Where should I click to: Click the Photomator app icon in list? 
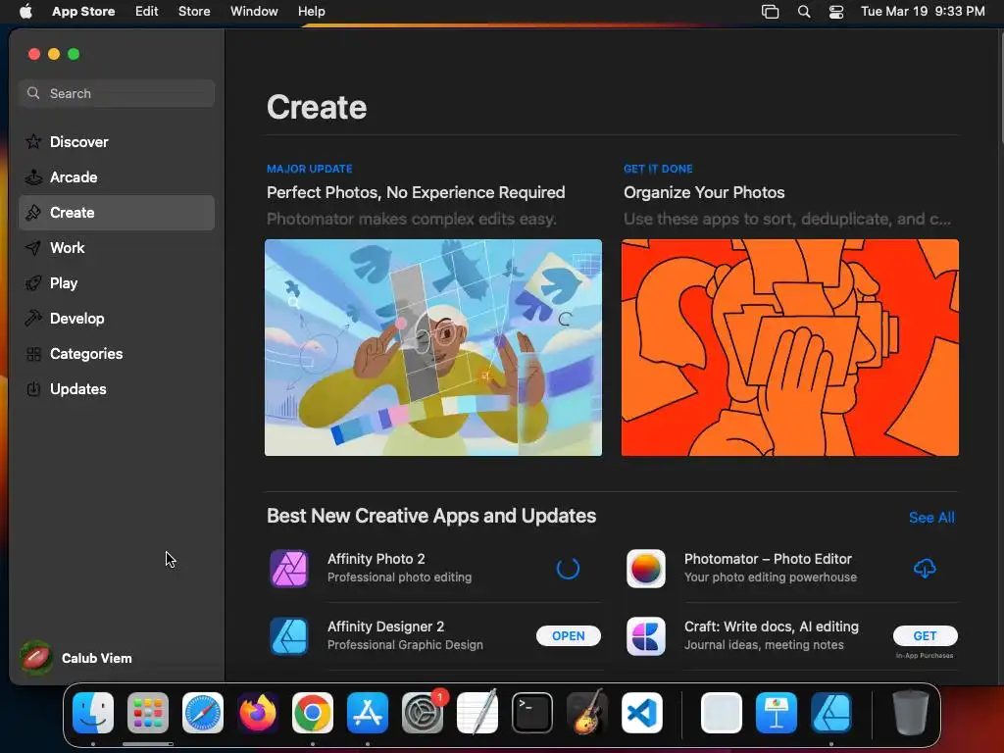point(645,568)
